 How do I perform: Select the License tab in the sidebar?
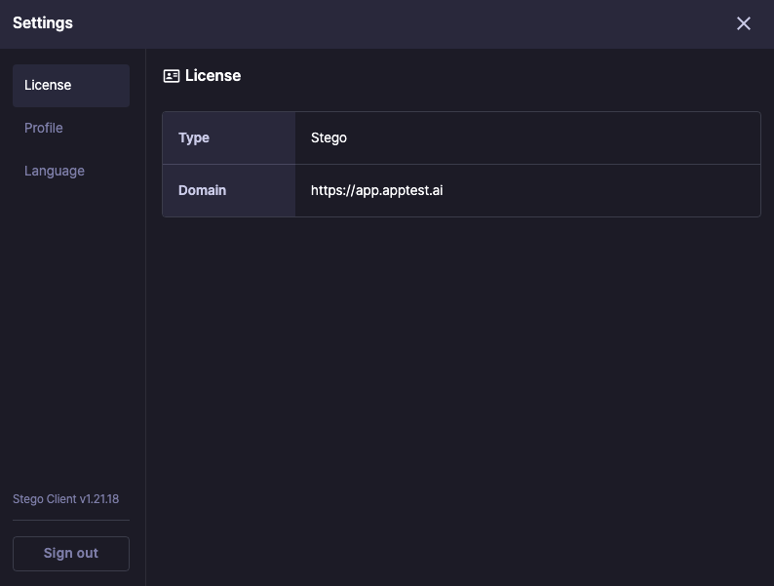(x=70, y=85)
